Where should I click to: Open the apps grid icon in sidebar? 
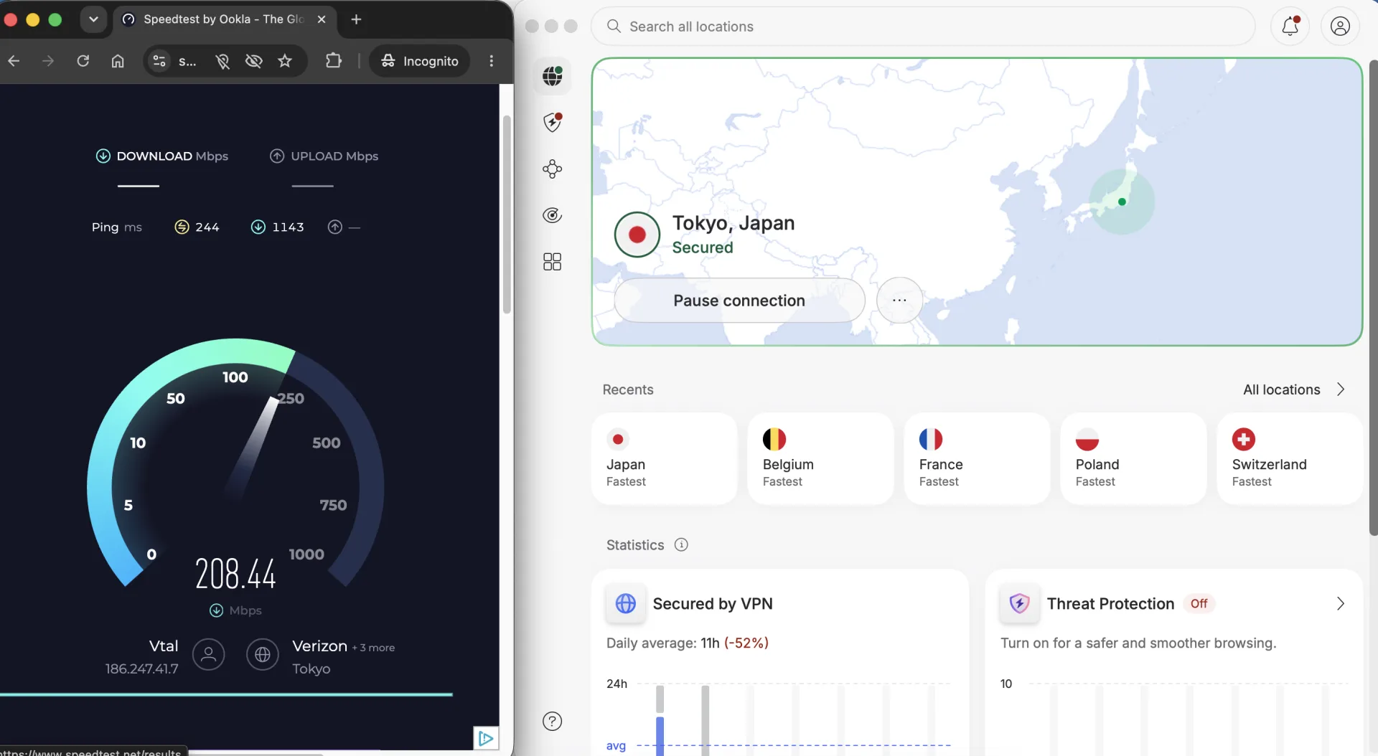[552, 262]
